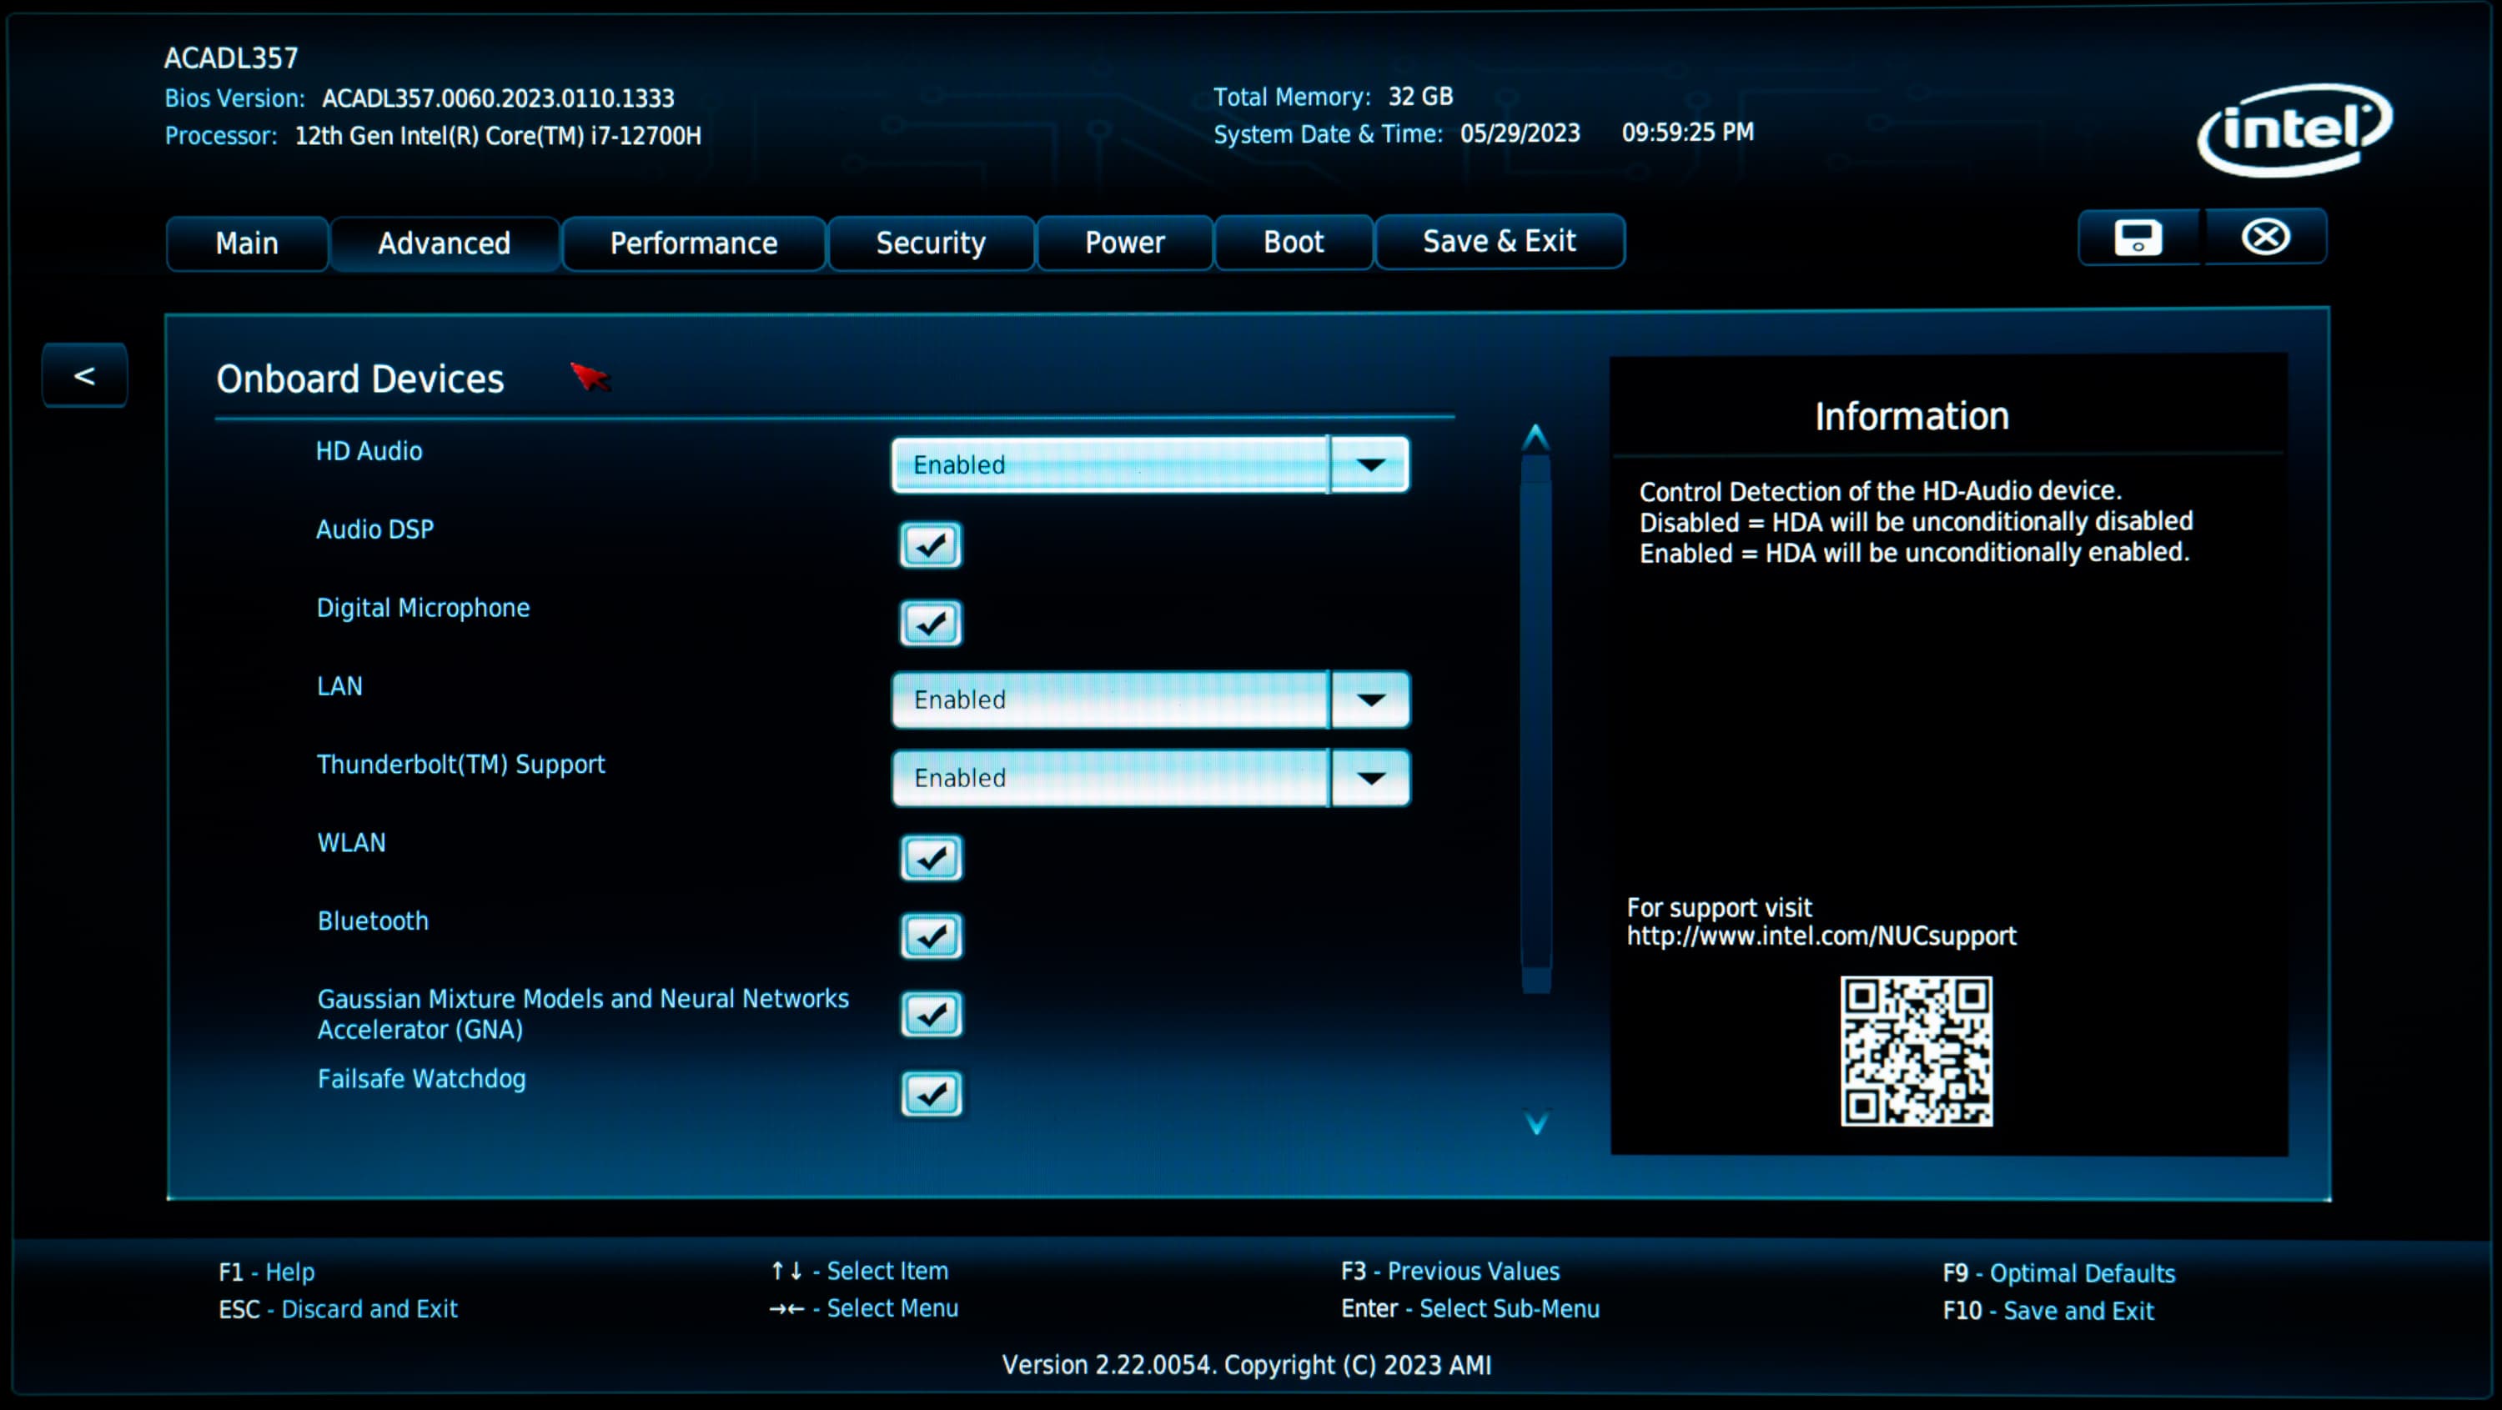Toggle the Bluetooth checkbox
This screenshot has width=2502, height=1410.
pyautogui.click(x=931, y=936)
